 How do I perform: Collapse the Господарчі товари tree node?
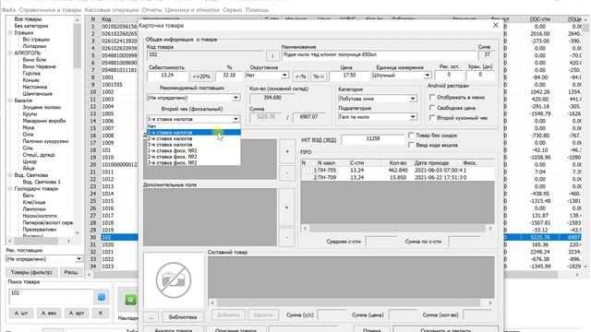click(x=10, y=188)
